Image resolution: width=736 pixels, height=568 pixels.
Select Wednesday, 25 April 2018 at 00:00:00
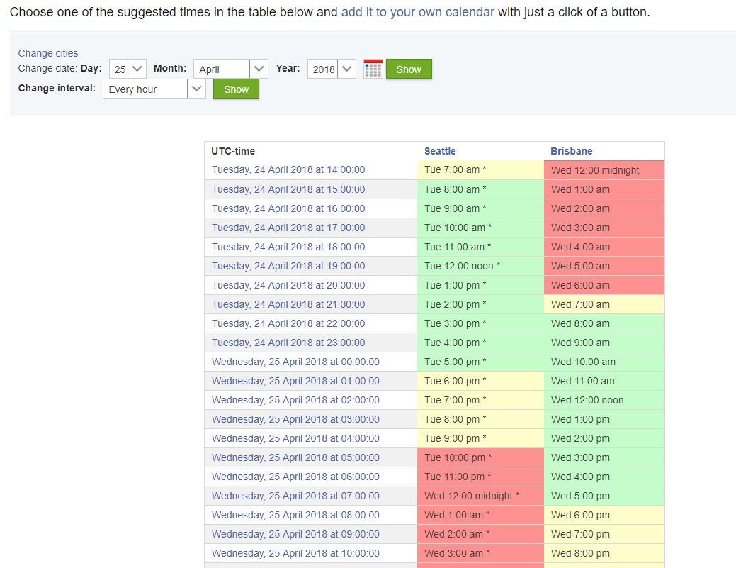[295, 362]
